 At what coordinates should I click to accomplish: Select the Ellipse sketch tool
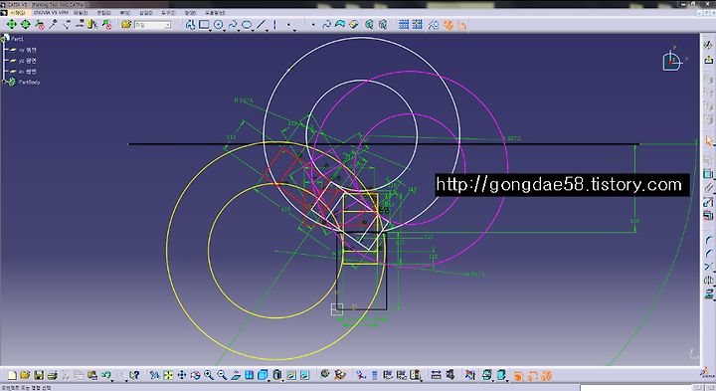tap(247, 24)
